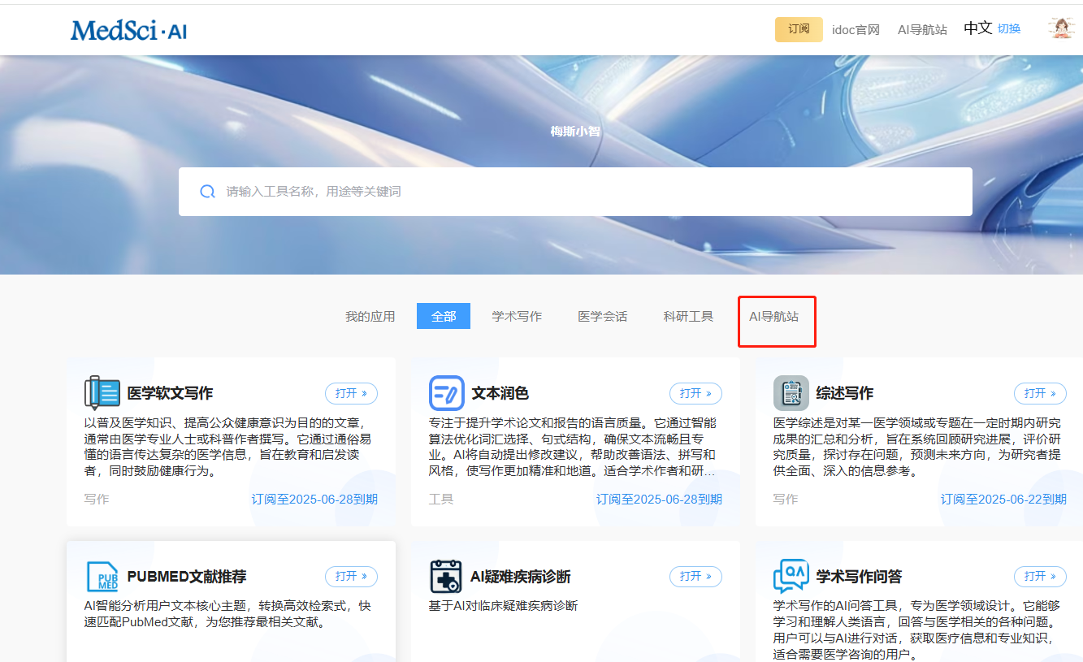Click the 中文 language label
Viewport: 1083px width, 662px height.
(978, 28)
